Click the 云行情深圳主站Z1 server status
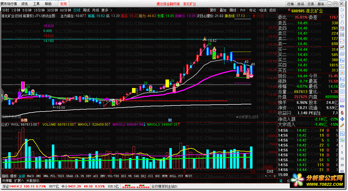Screen dimensions: 348x191 point(165,187)
